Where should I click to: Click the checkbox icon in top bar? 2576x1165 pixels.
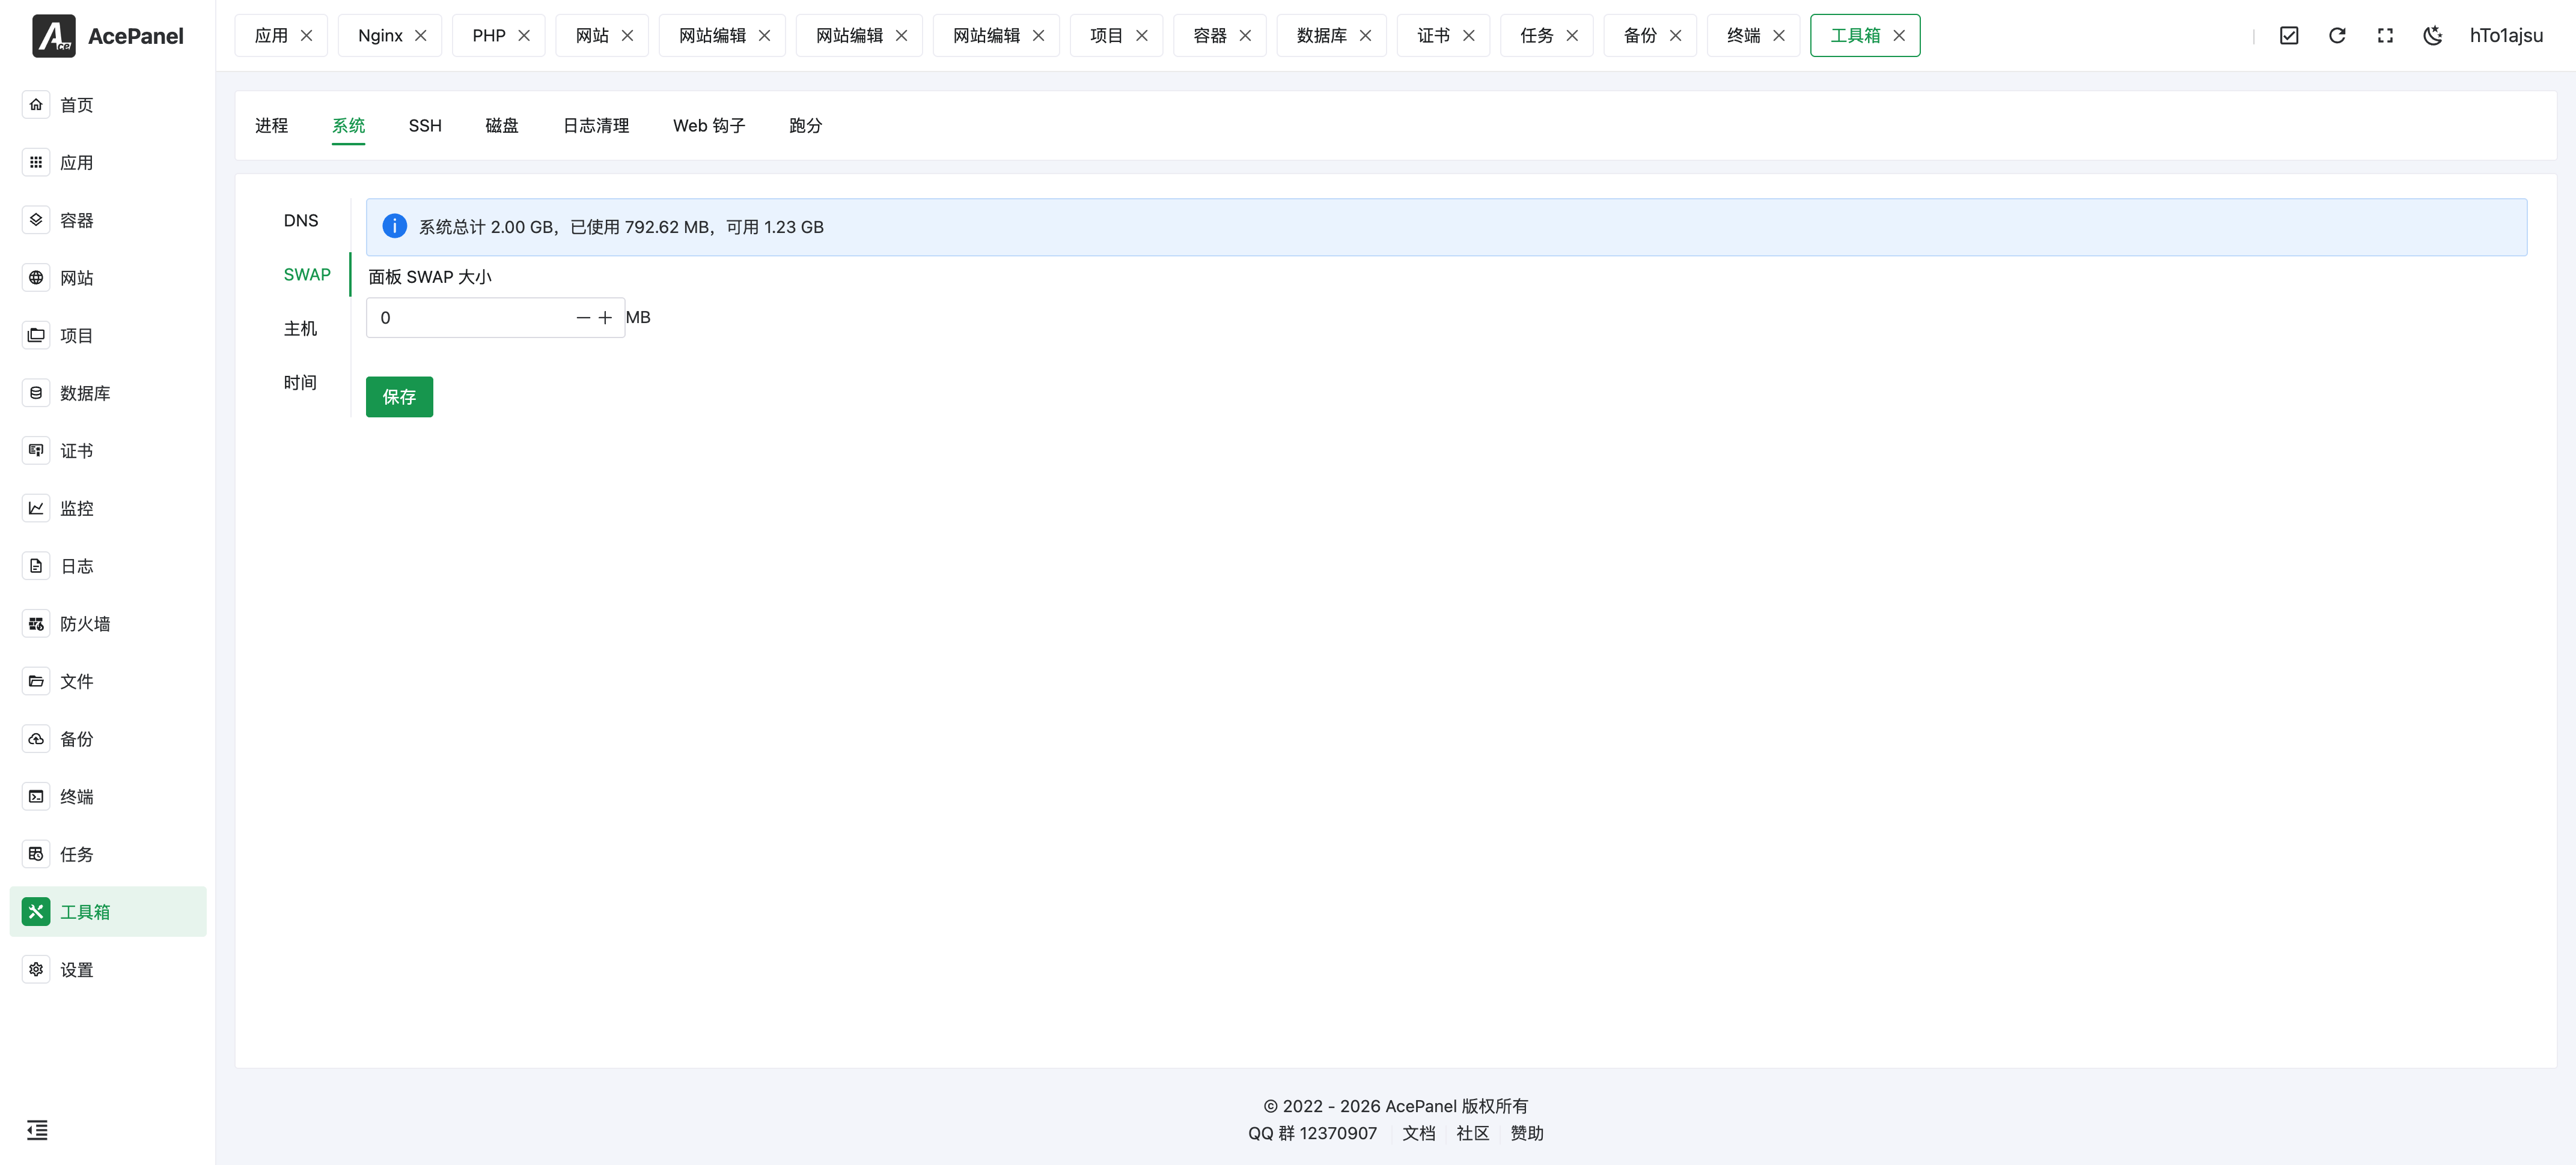point(2289,36)
